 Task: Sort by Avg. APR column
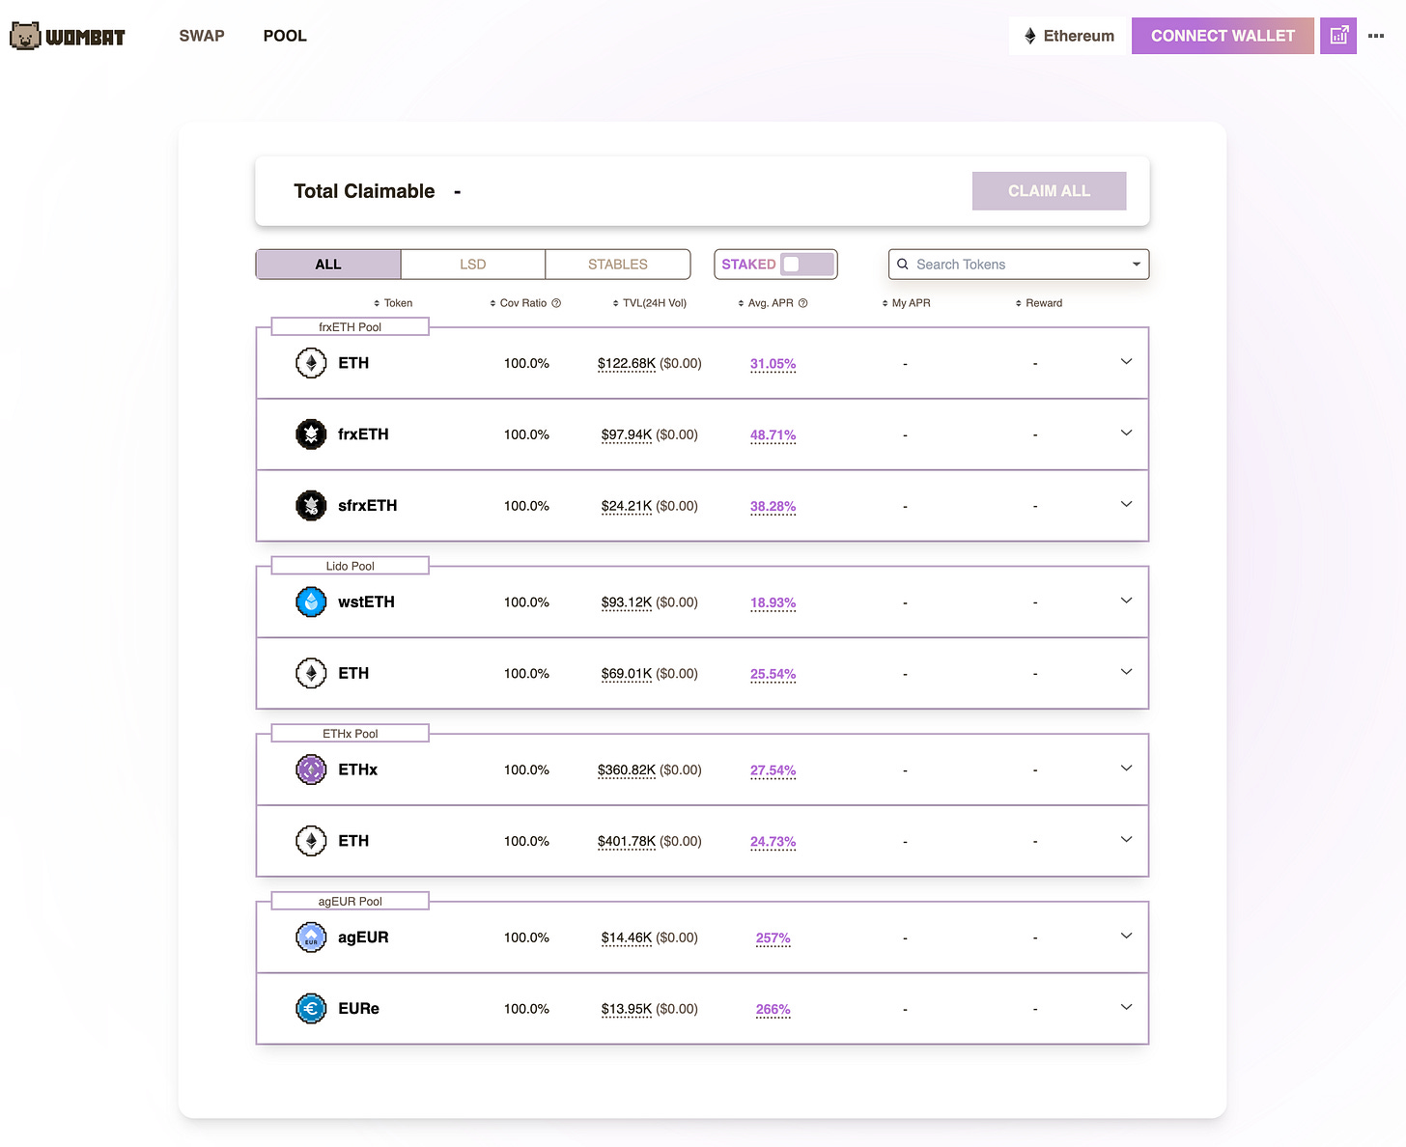click(x=766, y=303)
